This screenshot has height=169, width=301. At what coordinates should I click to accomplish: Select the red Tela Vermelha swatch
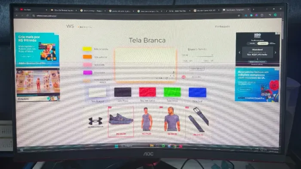click(147, 92)
